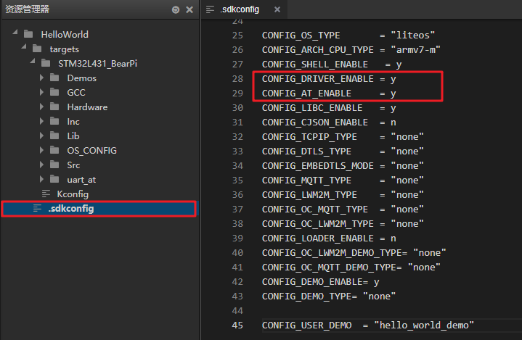Click the 资源管理器 panel title
Viewport: 522px width, 340px height.
(28, 9)
